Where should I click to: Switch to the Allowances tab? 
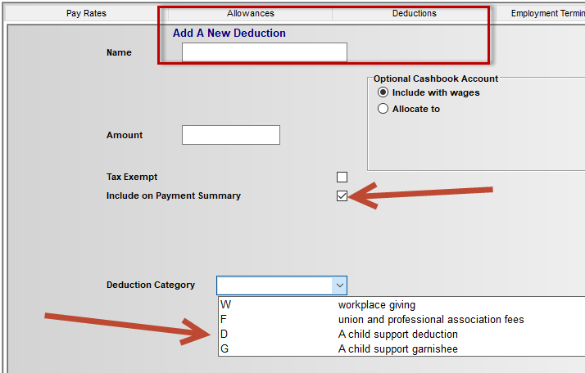[x=250, y=13]
